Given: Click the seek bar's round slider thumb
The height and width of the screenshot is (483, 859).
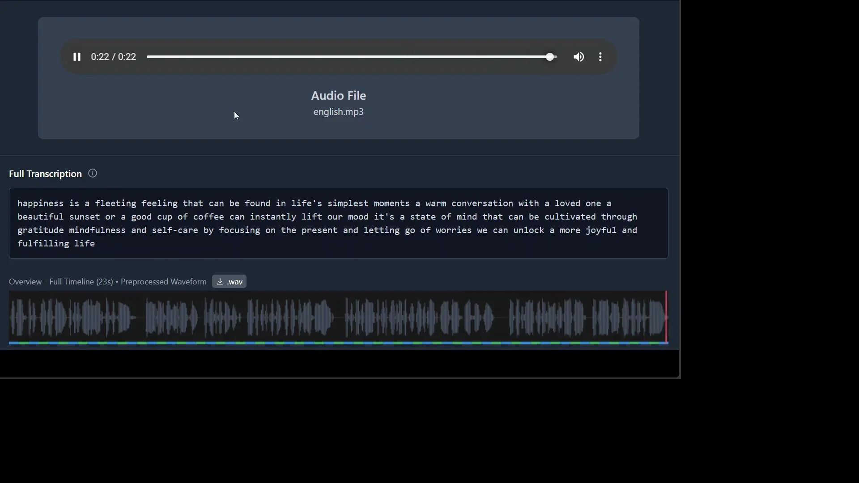Looking at the screenshot, I should (x=550, y=57).
